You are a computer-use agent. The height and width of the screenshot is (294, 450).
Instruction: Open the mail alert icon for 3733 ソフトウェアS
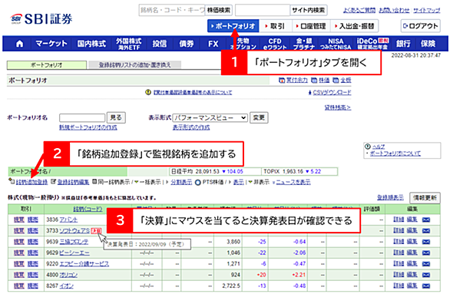[x=426, y=231]
